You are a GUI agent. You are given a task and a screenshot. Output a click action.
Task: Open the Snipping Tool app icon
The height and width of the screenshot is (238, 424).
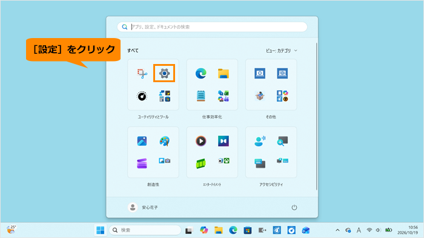coord(142,73)
